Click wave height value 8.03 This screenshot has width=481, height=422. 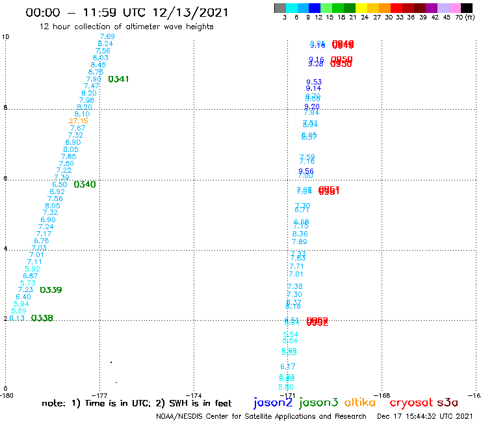point(101,58)
